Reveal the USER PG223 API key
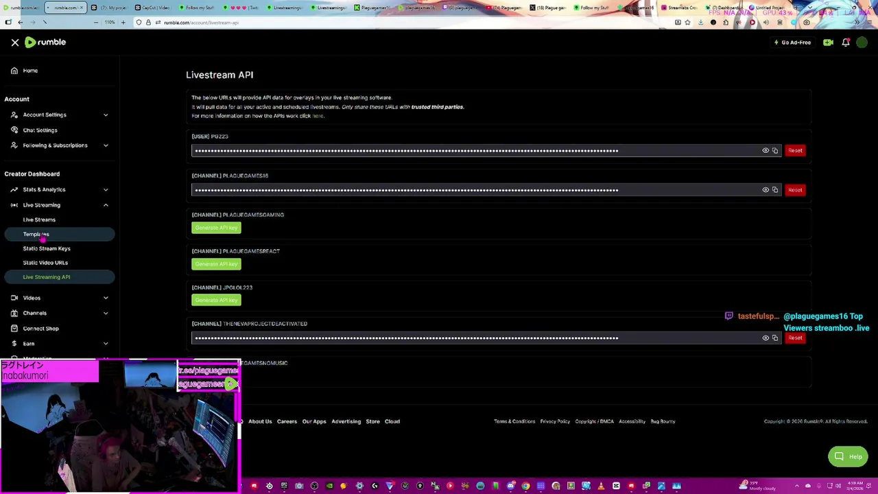The height and width of the screenshot is (494, 878). click(766, 151)
